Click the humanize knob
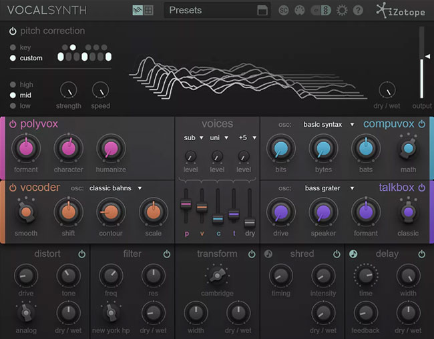Image resolution: width=434 pixels, height=339 pixels. [111, 148]
